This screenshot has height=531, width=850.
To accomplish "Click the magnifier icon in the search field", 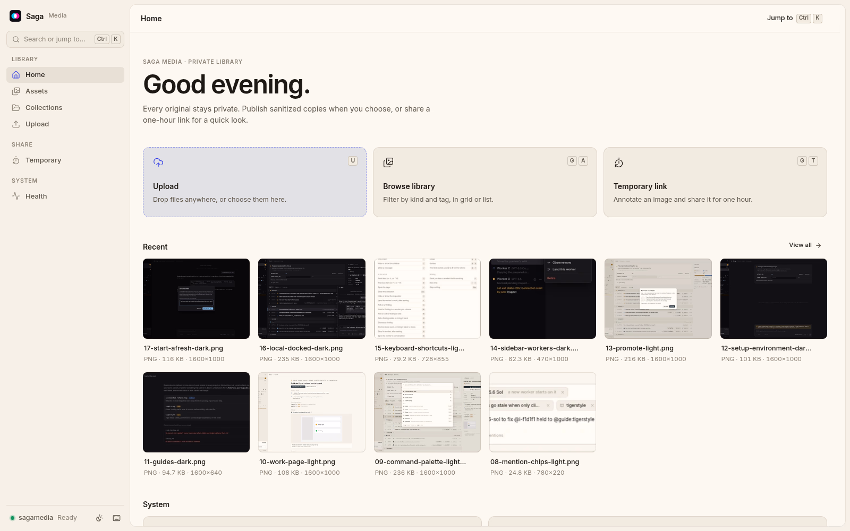I will (x=16, y=39).
